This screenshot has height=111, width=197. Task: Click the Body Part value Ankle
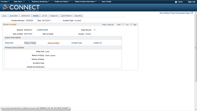coord(47,51)
